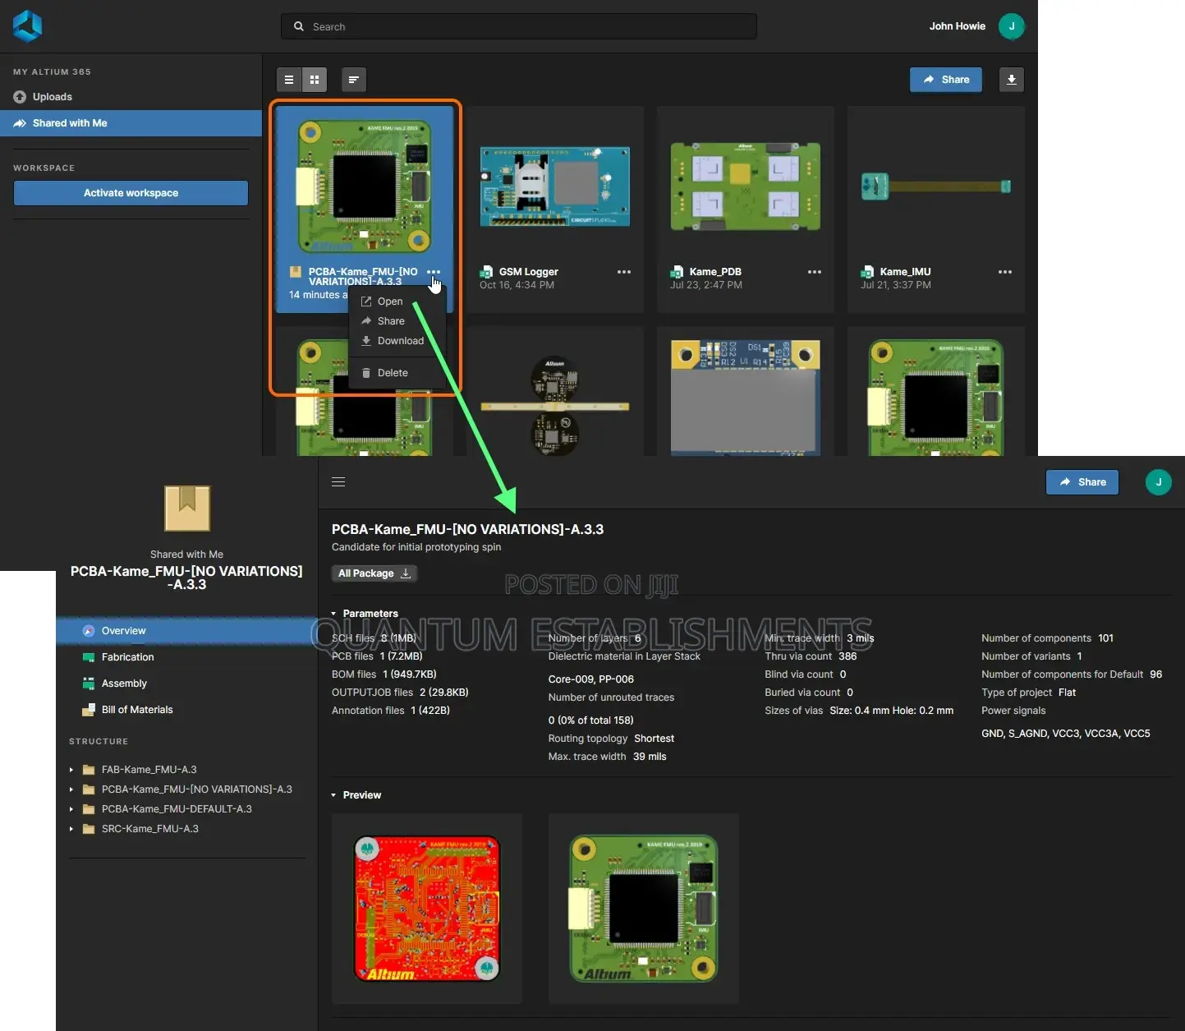Click 'Candidate for initial prototyping spin' description
1185x1031 pixels.
tap(416, 547)
